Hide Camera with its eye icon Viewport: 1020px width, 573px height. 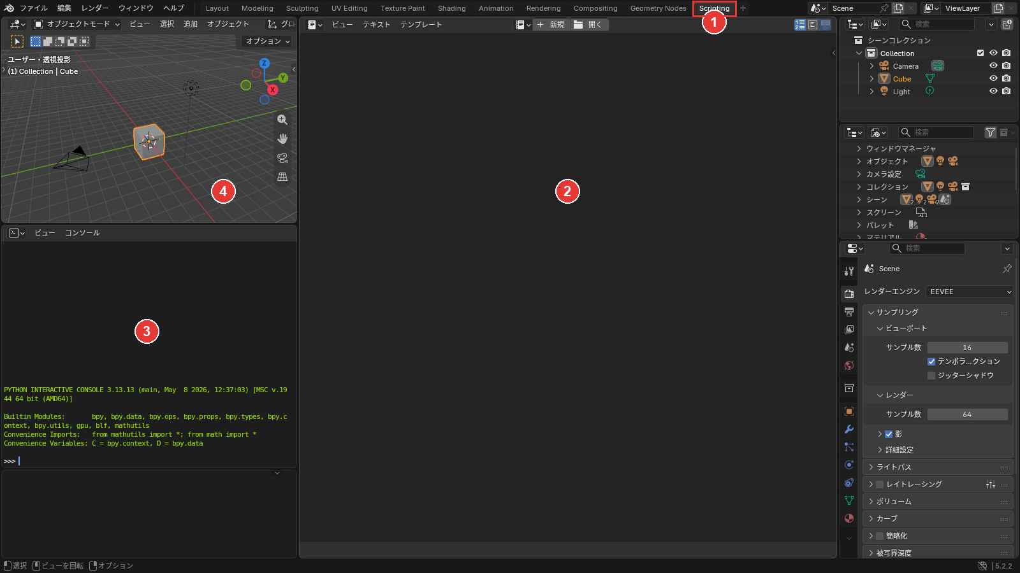click(x=993, y=66)
